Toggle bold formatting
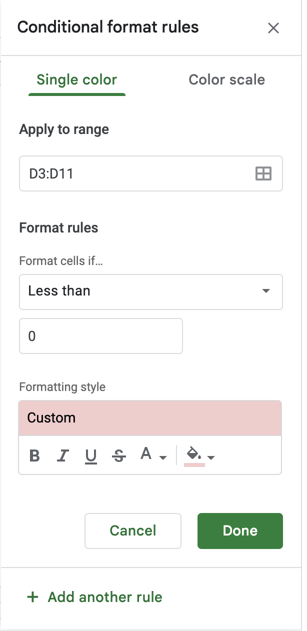Viewport: 307px width, 631px height. [34, 455]
